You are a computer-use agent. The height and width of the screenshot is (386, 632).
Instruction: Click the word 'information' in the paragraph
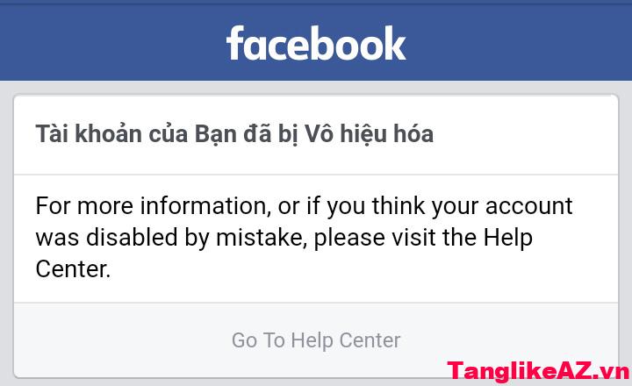(203, 206)
